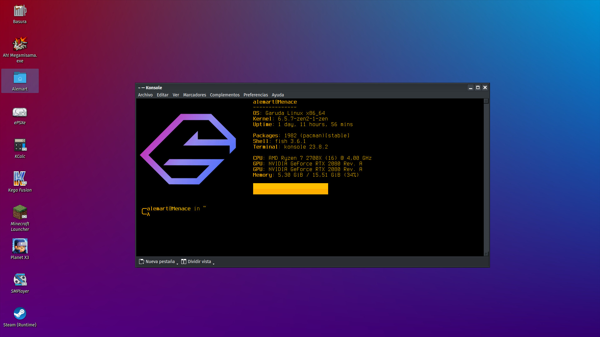Open the Basura trash icon
Viewport: 600px width, 337px height.
click(x=20, y=14)
